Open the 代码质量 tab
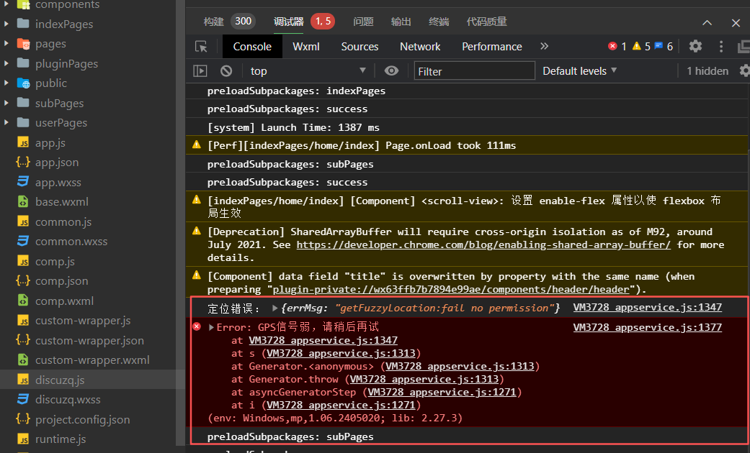750x453 pixels. (486, 22)
